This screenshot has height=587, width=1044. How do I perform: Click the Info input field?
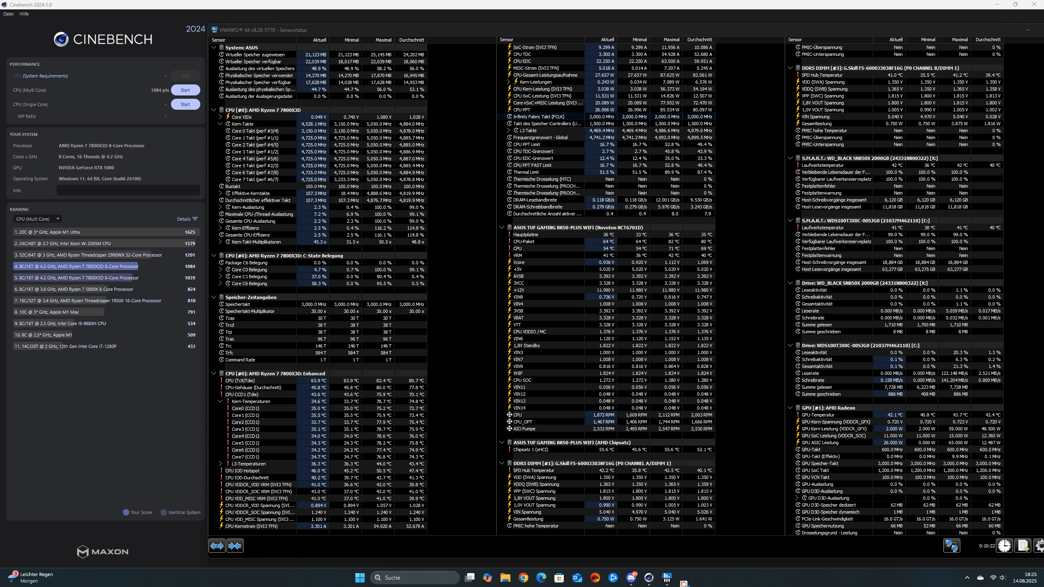click(128, 190)
